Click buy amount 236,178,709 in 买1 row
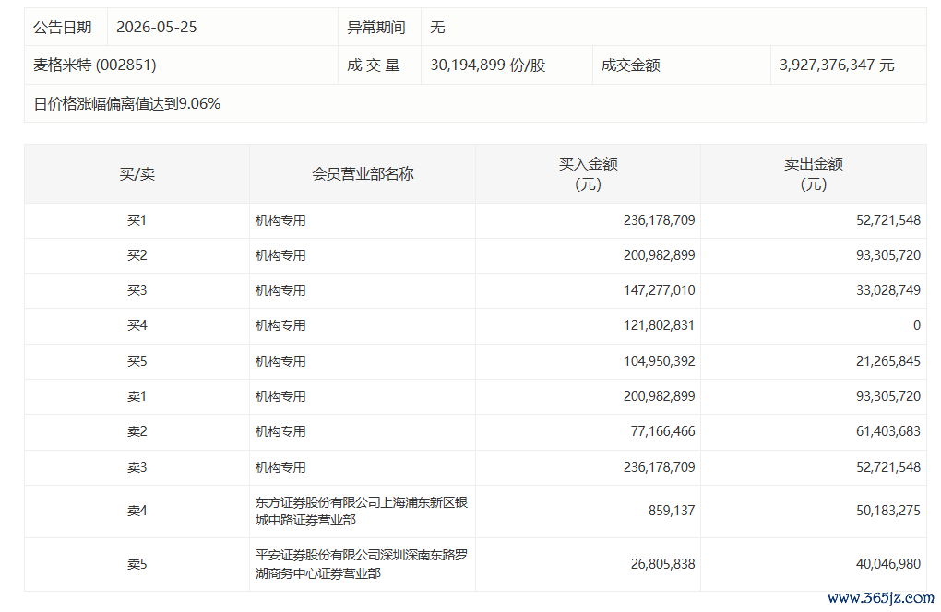The height and width of the screenshot is (612, 941). pyautogui.click(x=659, y=220)
